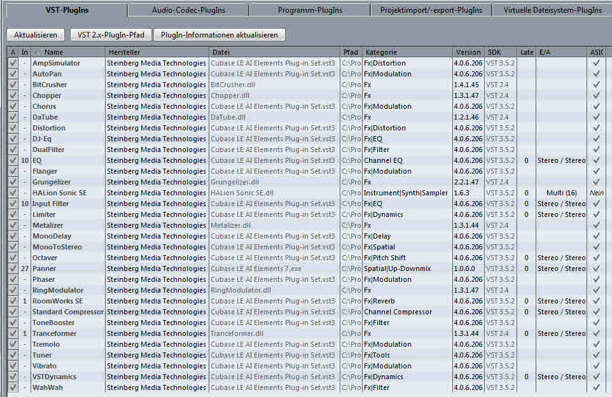Viewport: 612px width, 397px height.
Task: Go to the Virtuelle Dateisystem-PlugIns tab
Action: pos(552,10)
